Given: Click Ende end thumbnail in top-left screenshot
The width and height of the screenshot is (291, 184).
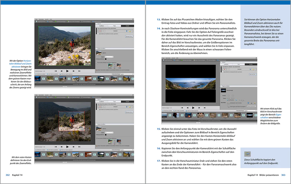Looking at the screenshot, I should pos(119,65).
